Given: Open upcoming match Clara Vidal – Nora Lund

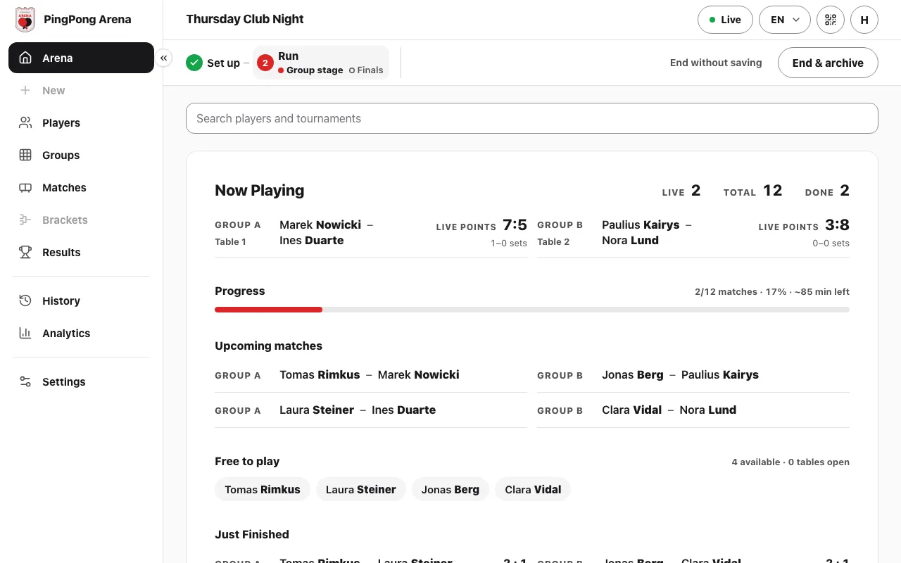Looking at the screenshot, I should [x=693, y=410].
